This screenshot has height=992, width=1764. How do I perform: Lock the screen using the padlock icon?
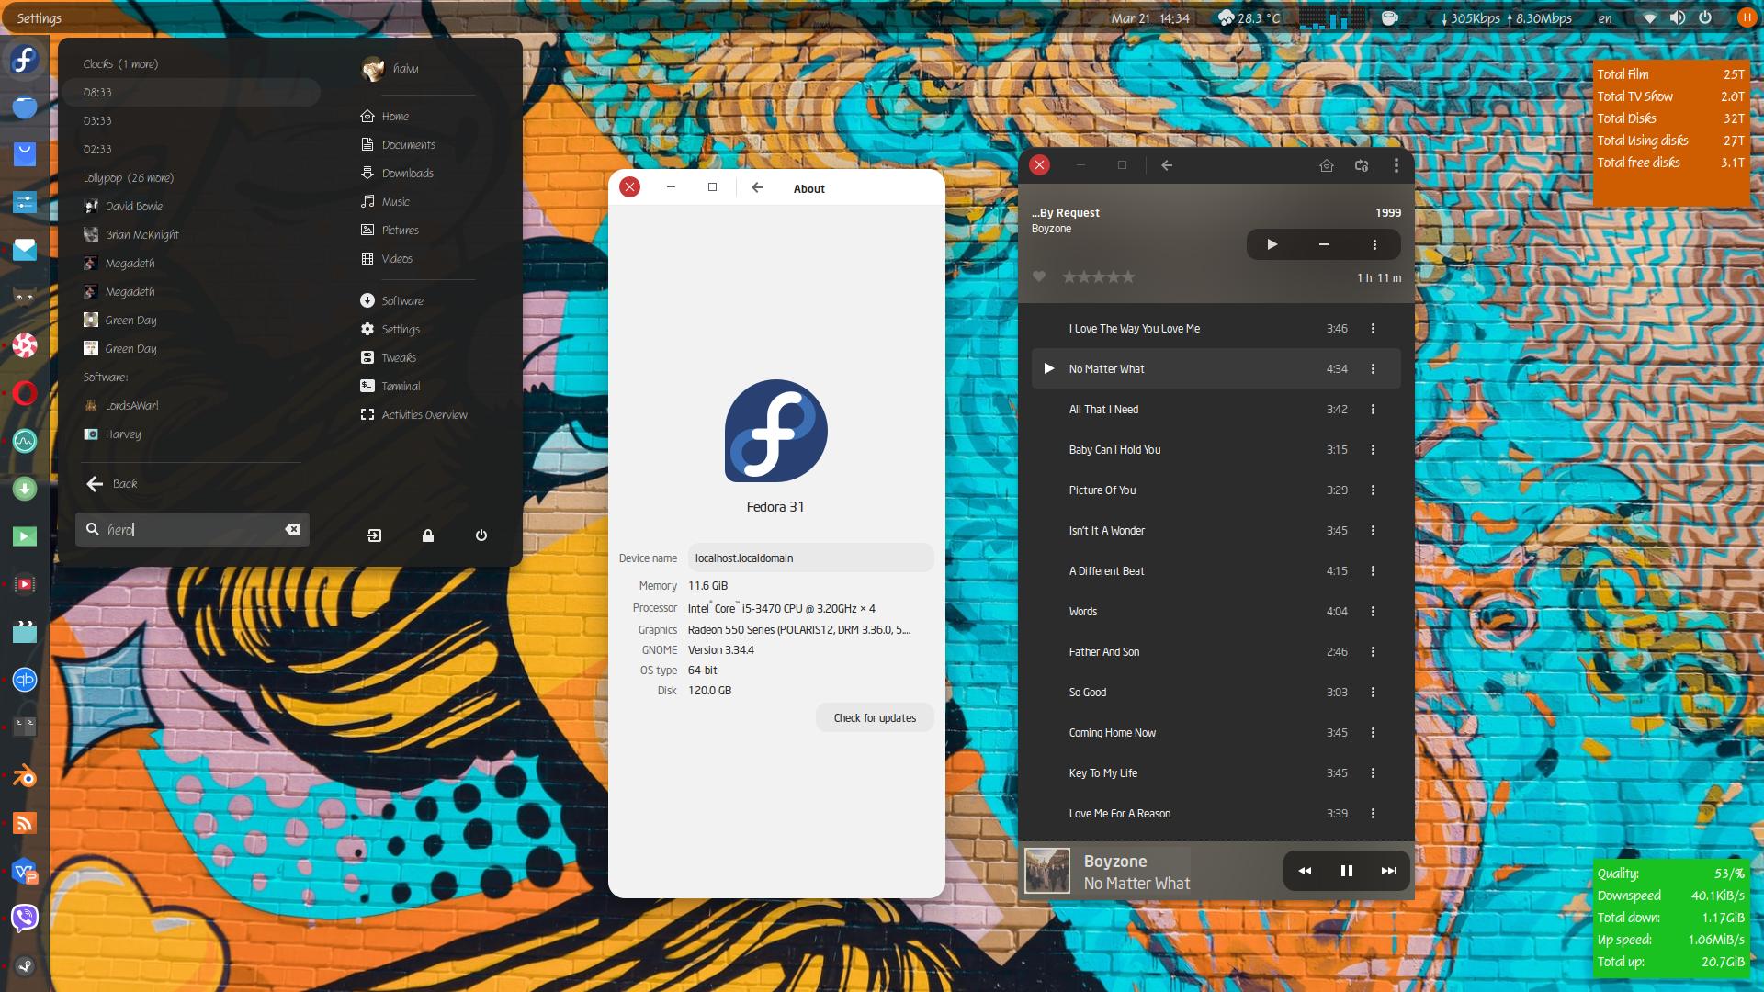point(427,535)
